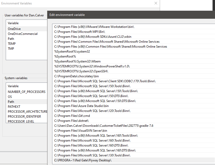This screenshot has width=215, height=165.
Task: Select the dotnet path entry
Action: (x=133, y=121)
